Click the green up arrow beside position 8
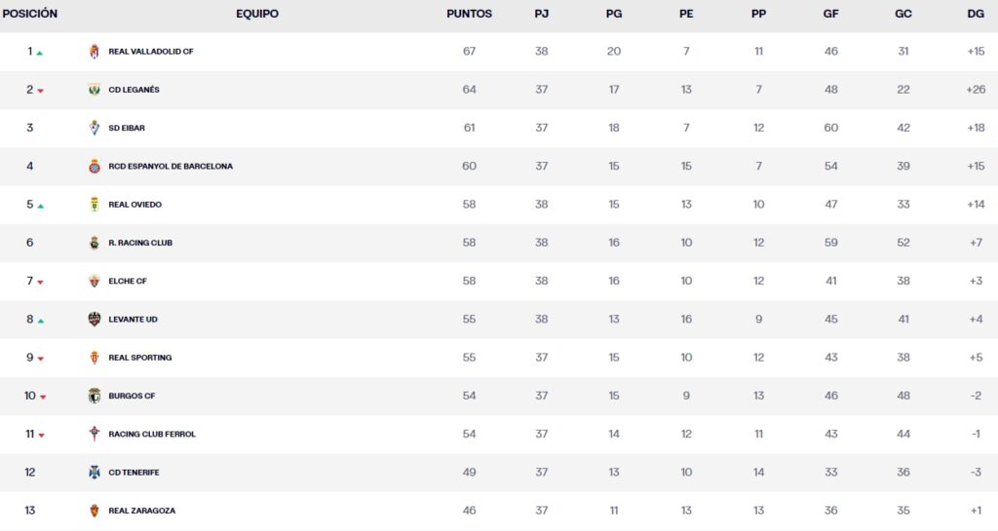Viewport: 998px width, 531px height. point(40,321)
